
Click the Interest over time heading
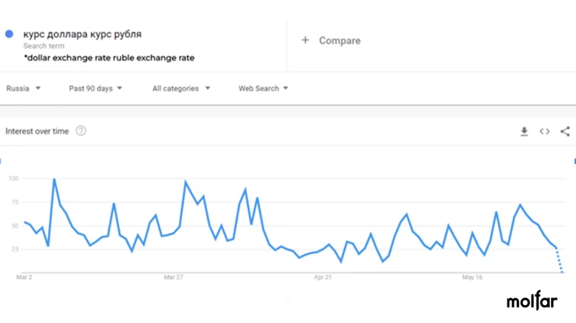[37, 131]
